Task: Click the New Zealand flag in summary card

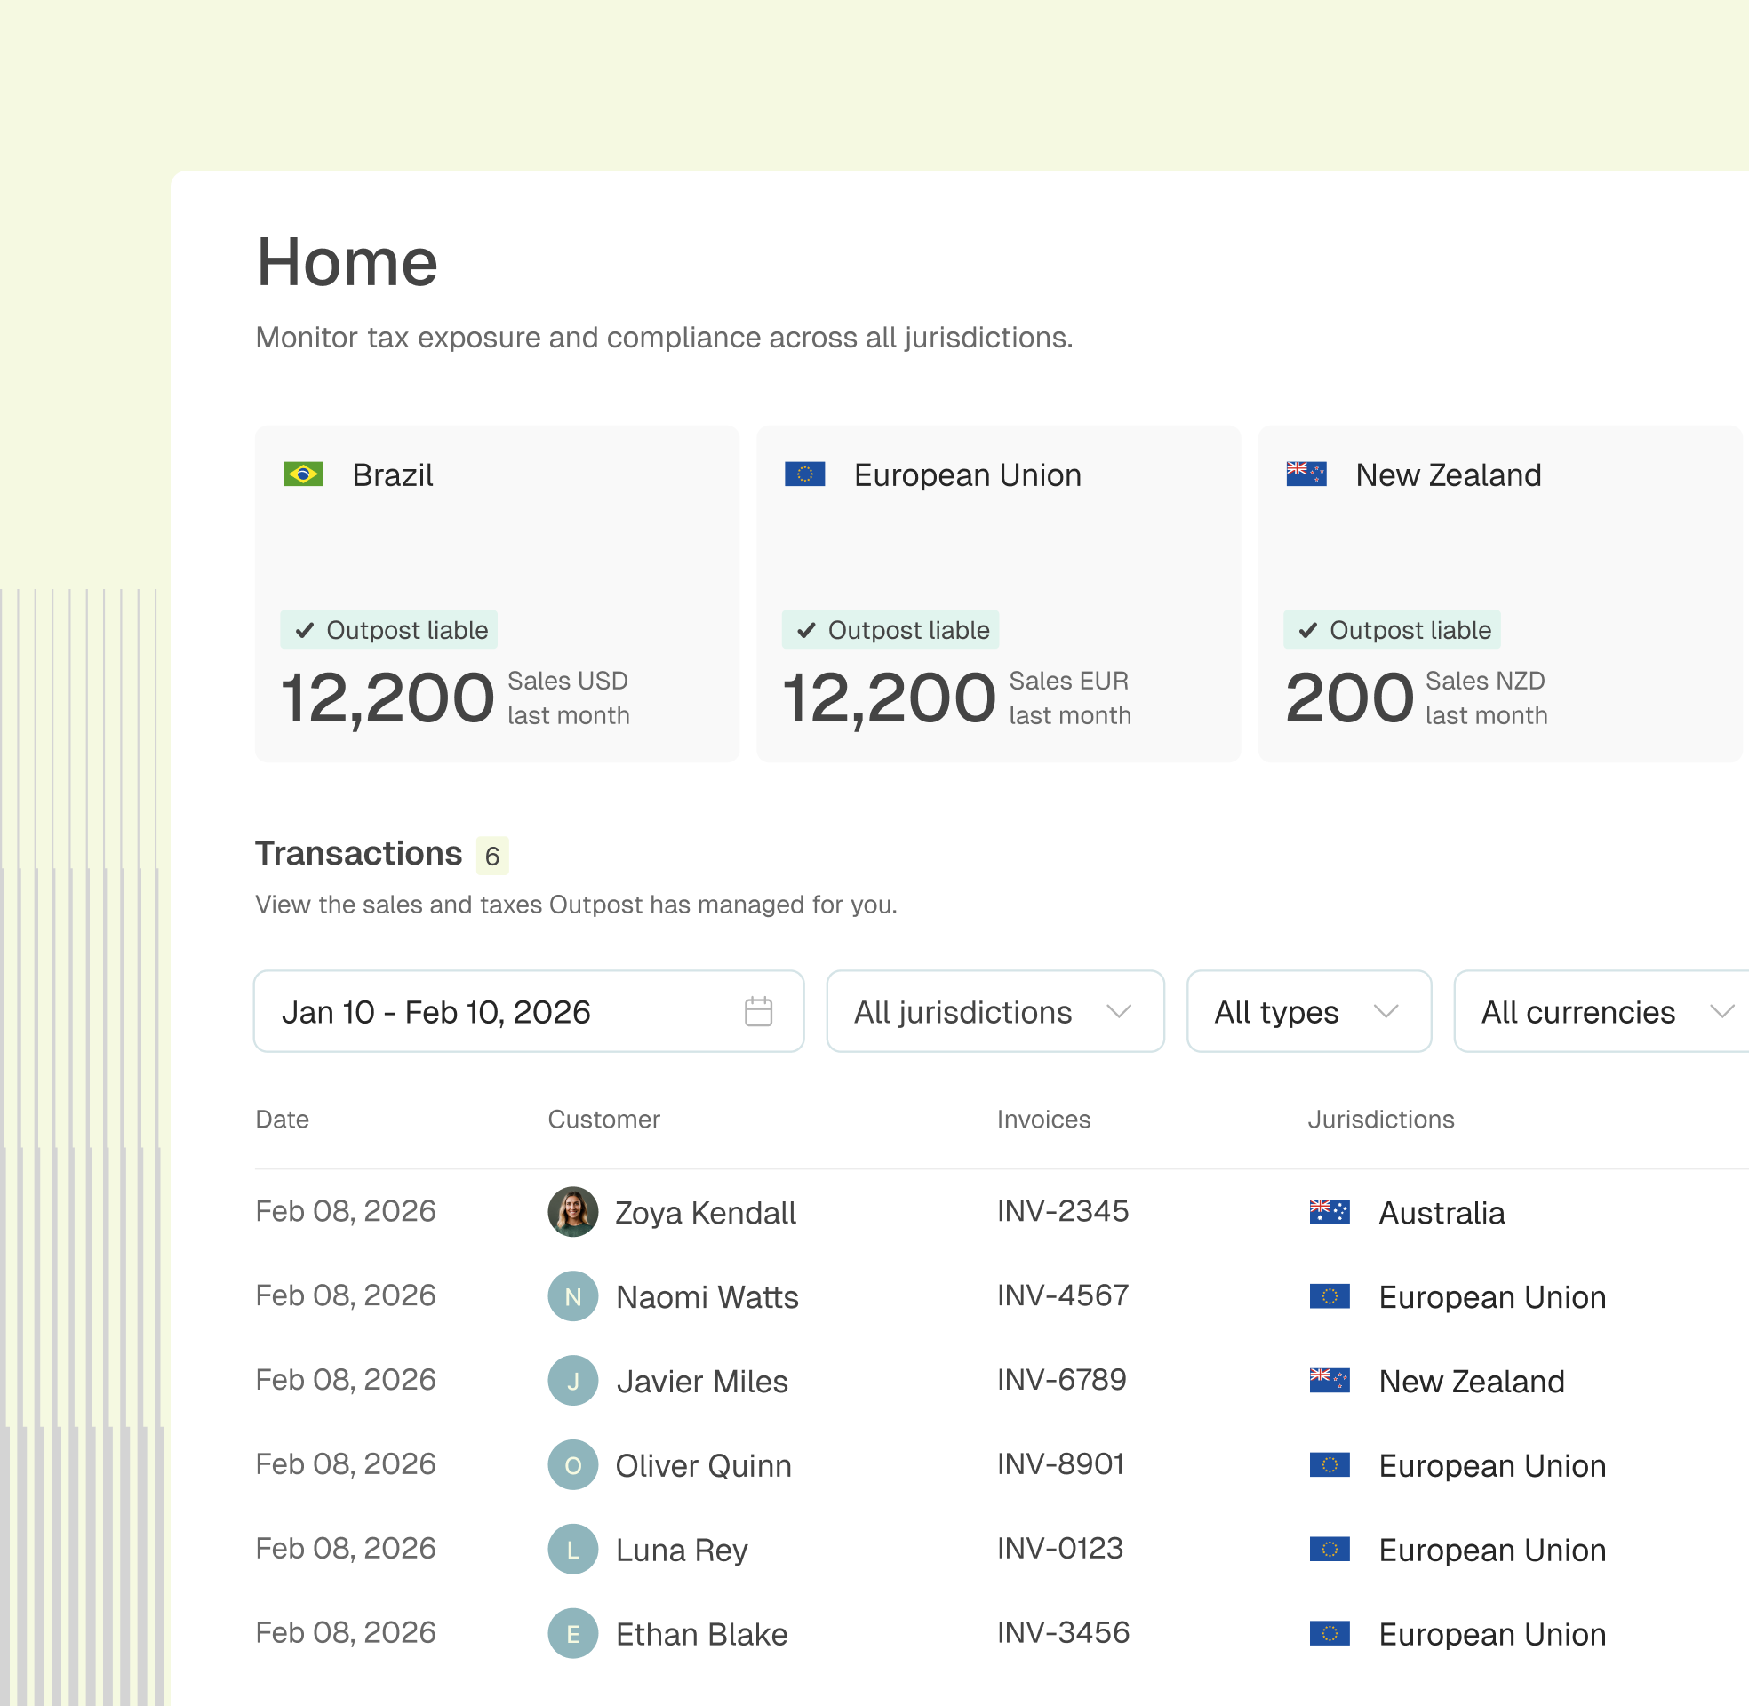Action: [1306, 474]
